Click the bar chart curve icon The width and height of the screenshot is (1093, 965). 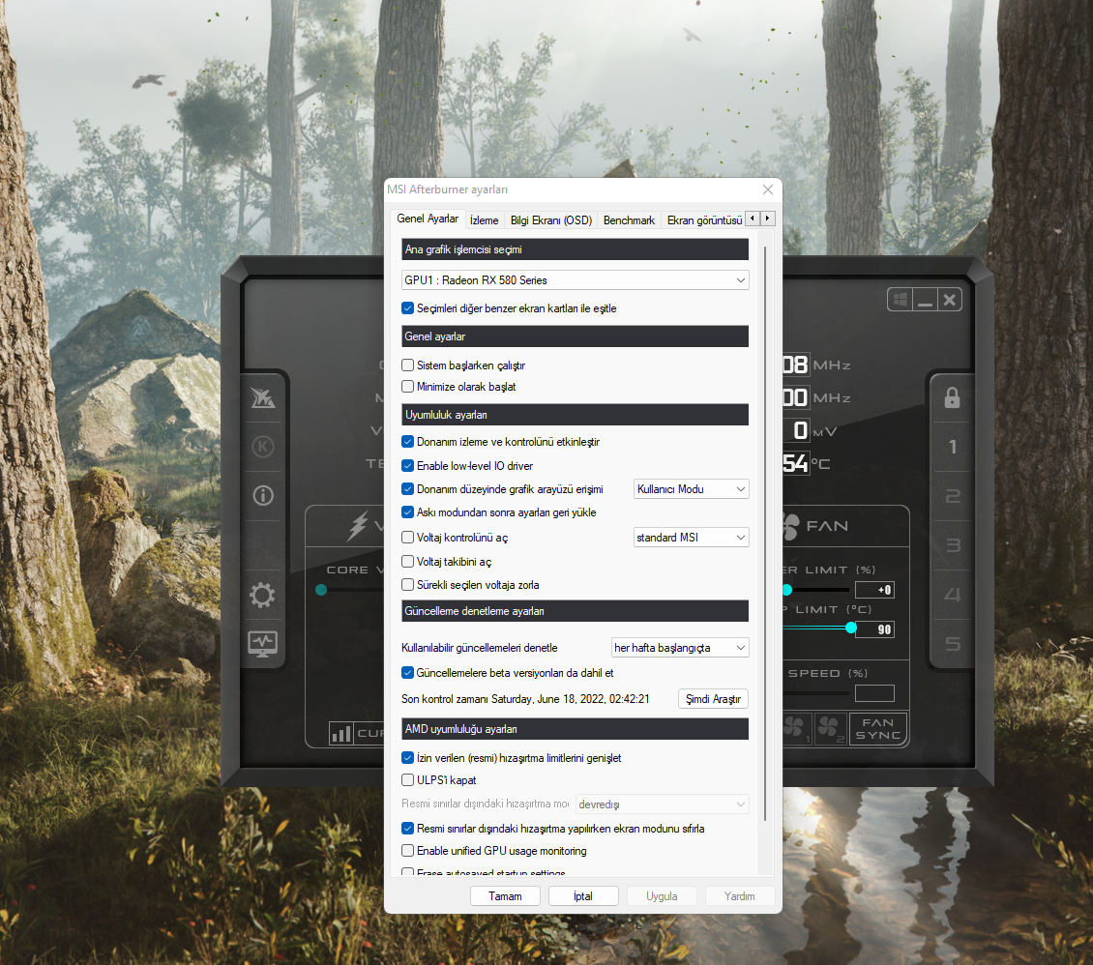point(340,733)
